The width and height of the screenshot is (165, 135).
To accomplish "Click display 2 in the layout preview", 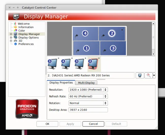I will (x=112, y=34).
